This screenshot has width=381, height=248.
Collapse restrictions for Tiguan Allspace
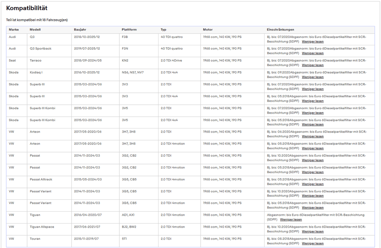pyautogui.click(x=313, y=231)
